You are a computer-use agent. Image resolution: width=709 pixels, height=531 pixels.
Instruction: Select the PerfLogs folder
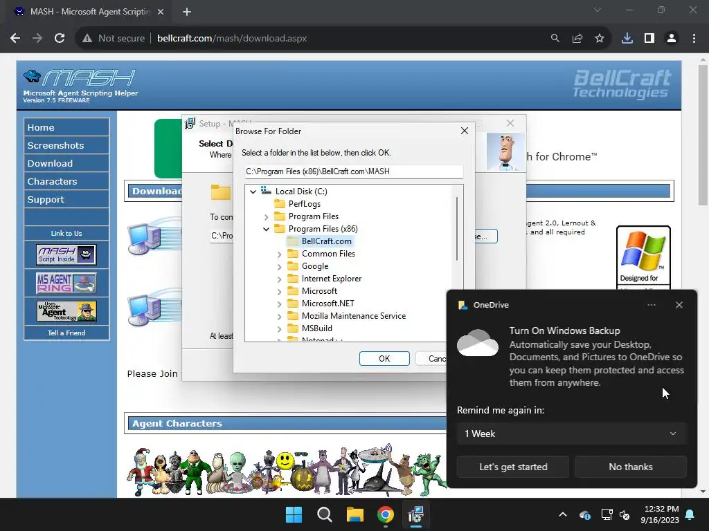click(x=305, y=204)
